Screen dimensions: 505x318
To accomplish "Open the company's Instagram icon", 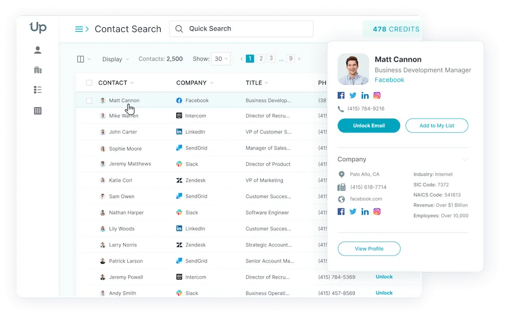I will click(377, 211).
